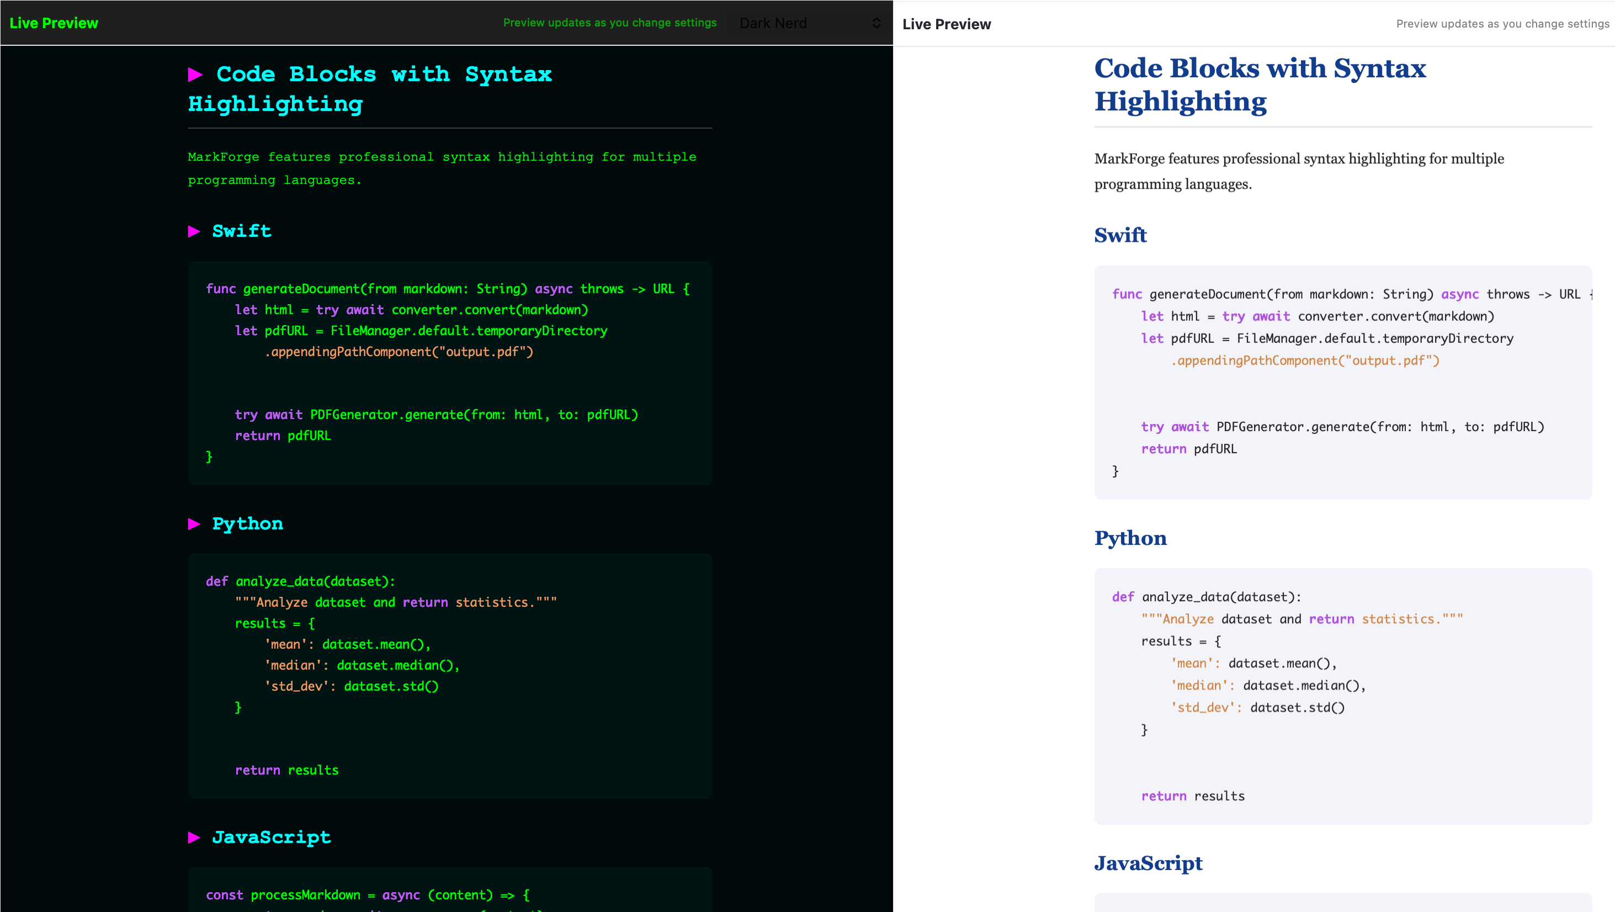Click "'mean': dataset.mean()," line in dark preview
1615x912 pixels.
coord(347,644)
